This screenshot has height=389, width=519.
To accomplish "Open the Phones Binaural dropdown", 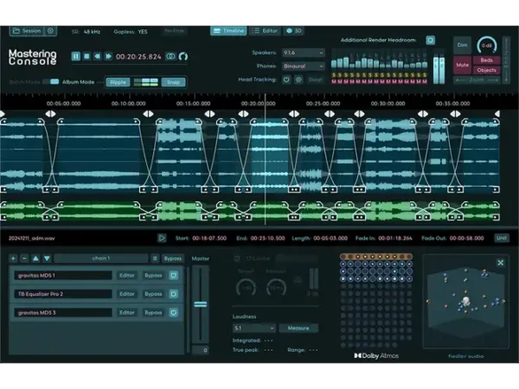I will 304,67.
